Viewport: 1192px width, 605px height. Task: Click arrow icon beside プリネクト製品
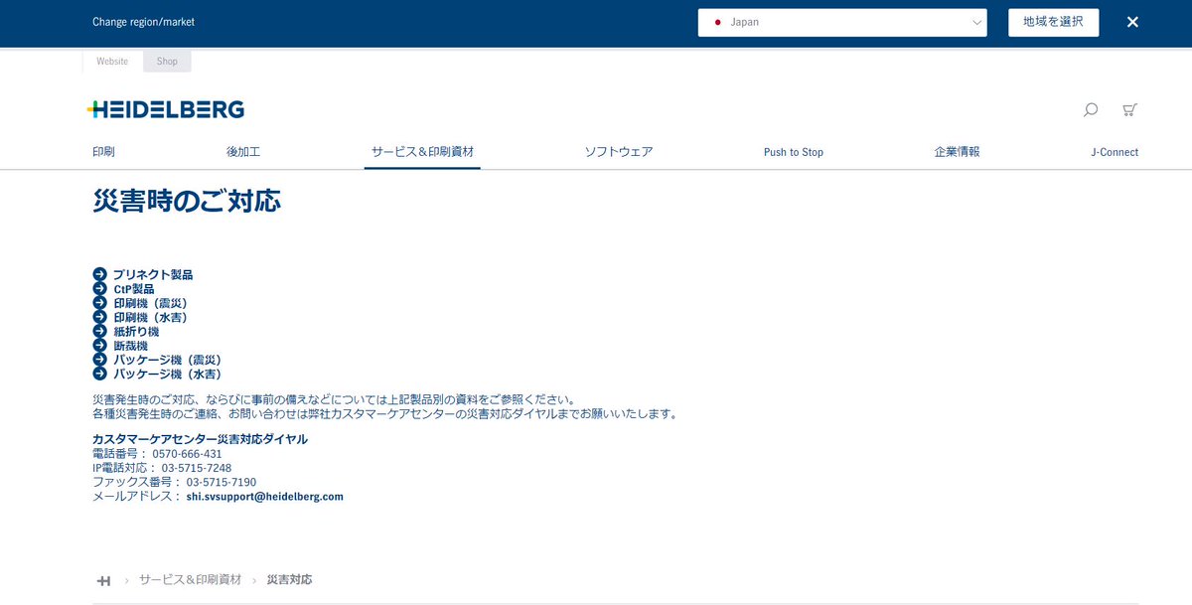[99, 274]
